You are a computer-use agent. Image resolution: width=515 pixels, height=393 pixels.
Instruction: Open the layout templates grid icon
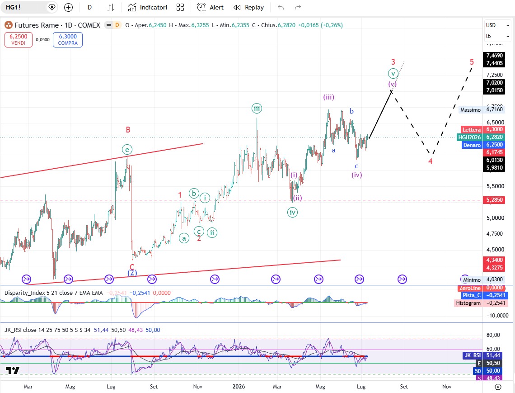coord(180,7)
